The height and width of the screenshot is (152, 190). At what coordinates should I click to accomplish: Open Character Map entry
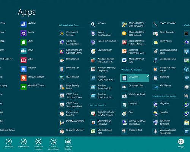pos(132,87)
